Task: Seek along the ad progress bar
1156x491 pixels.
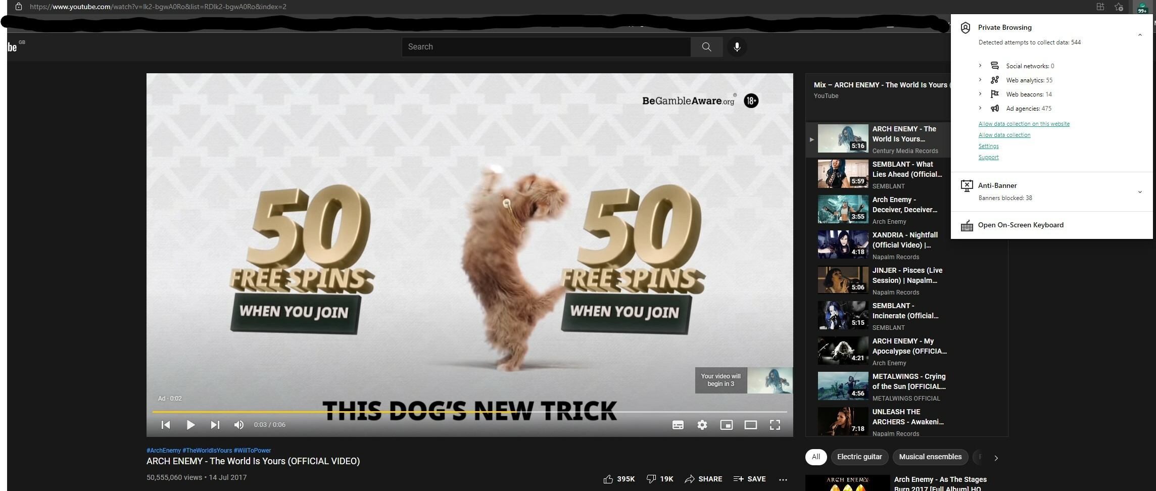Action: click(x=470, y=412)
